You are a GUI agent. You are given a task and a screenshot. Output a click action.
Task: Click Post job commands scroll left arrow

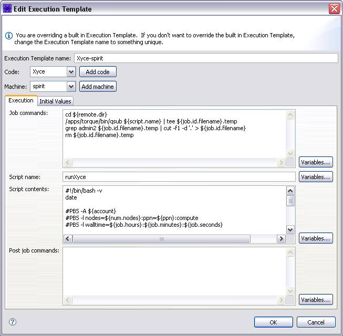pyautogui.click(x=68, y=300)
